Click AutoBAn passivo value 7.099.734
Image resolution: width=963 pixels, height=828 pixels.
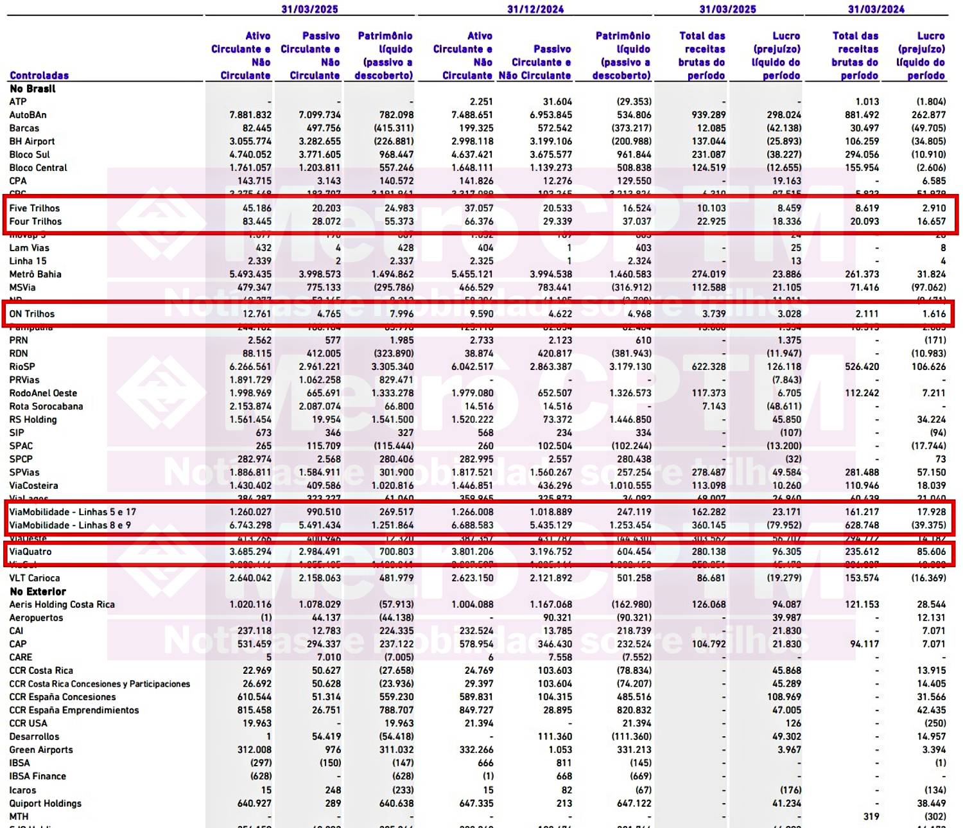[x=320, y=115]
